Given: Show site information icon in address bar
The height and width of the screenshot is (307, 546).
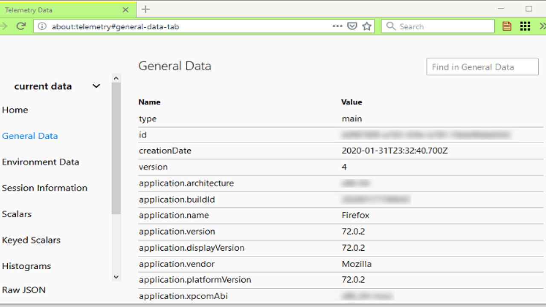Looking at the screenshot, I should [42, 26].
